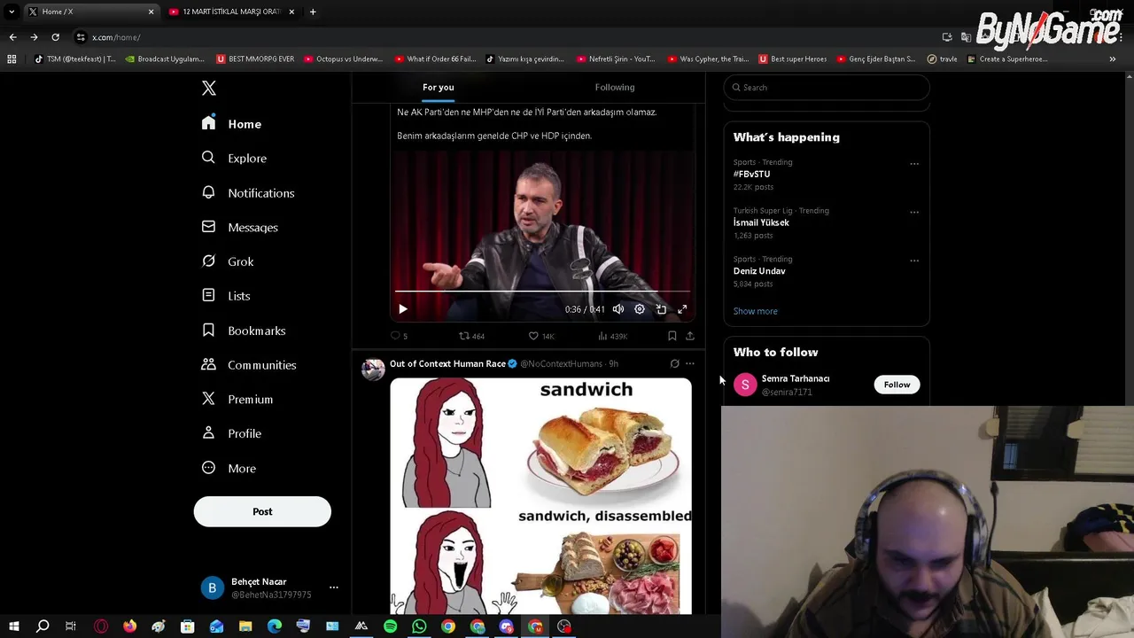Open Lists from the sidebar
Screen dimensions: 1134x638
[225, 296]
